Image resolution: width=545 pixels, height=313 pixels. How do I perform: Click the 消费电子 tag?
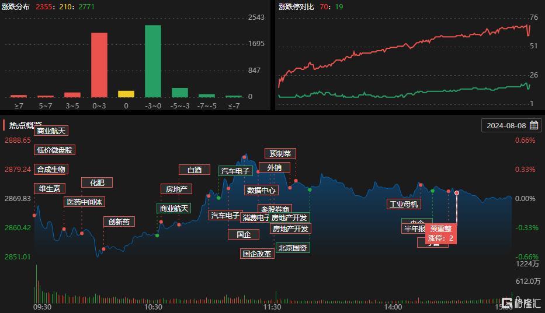[255, 217]
